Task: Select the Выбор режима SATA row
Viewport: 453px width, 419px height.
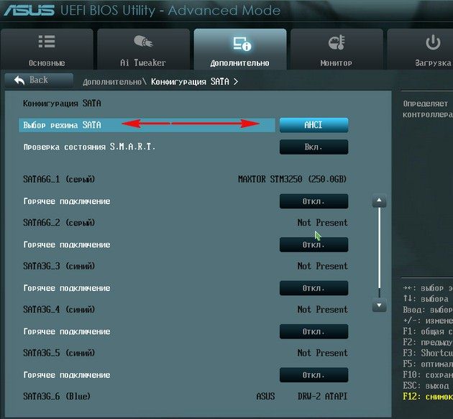Action: [x=147, y=125]
